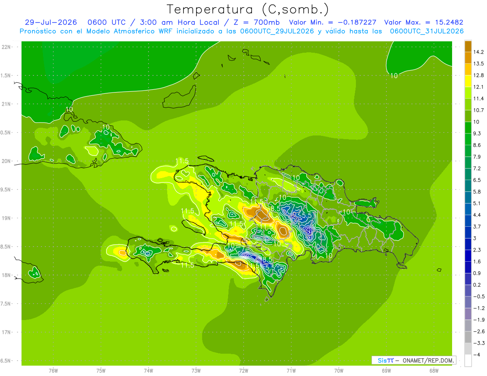
Task: Click the colorbar value '7.9'
Action: [x=477, y=157]
